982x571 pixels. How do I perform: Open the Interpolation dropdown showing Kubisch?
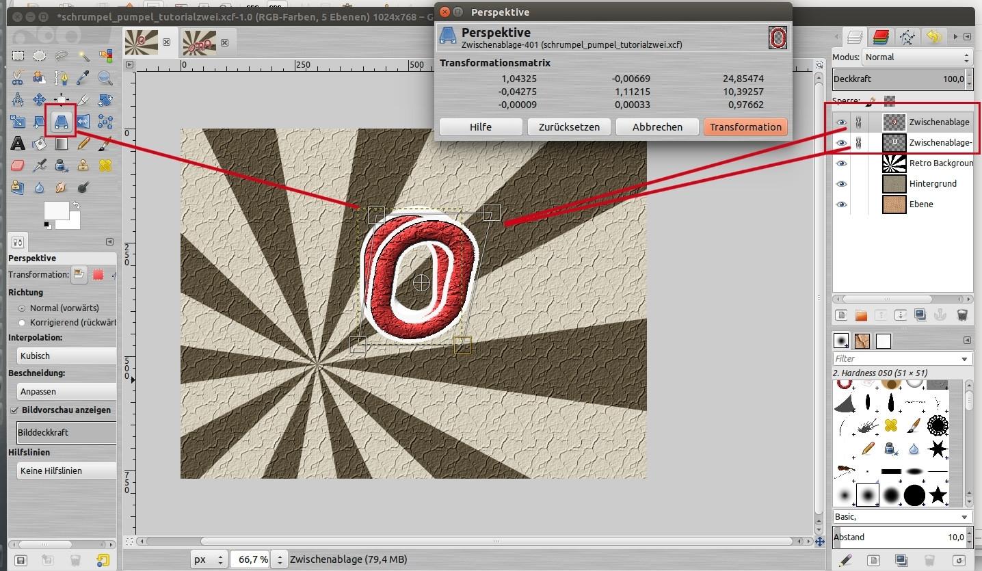[66, 356]
